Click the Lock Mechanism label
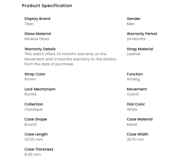This screenshot has width=174, height=159. pyautogui.click(x=40, y=89)
